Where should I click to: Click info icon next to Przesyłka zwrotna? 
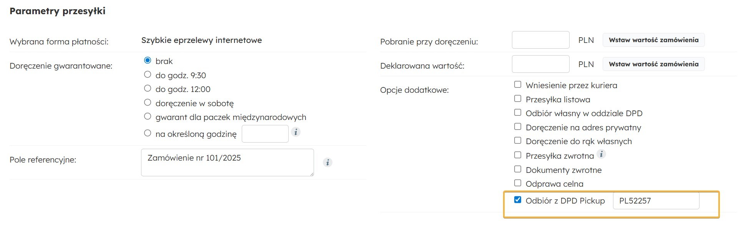click(601, 154)
